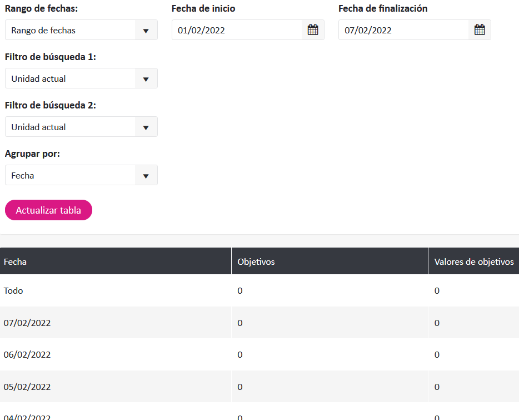The image size is (519, 420).
Task: Click Valores de objetivos value for 07/02/2022
Action: click(437, 323)
